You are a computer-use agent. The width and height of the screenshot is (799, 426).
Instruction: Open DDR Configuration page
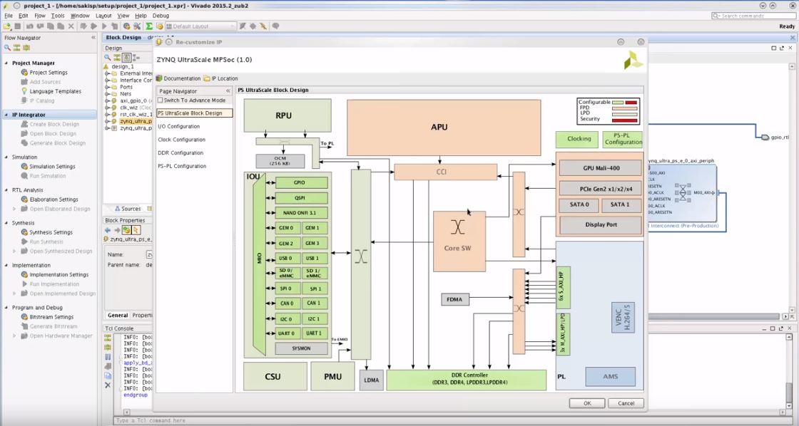pyautogui.click(x=180, y=152)
